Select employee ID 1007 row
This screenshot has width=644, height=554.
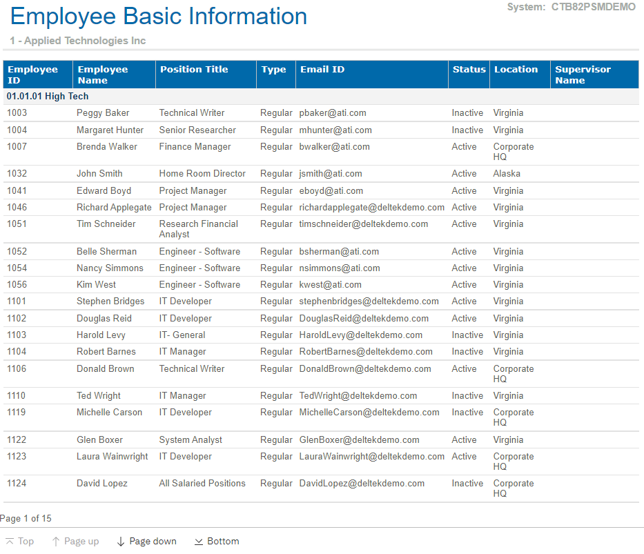click(17, 147)
